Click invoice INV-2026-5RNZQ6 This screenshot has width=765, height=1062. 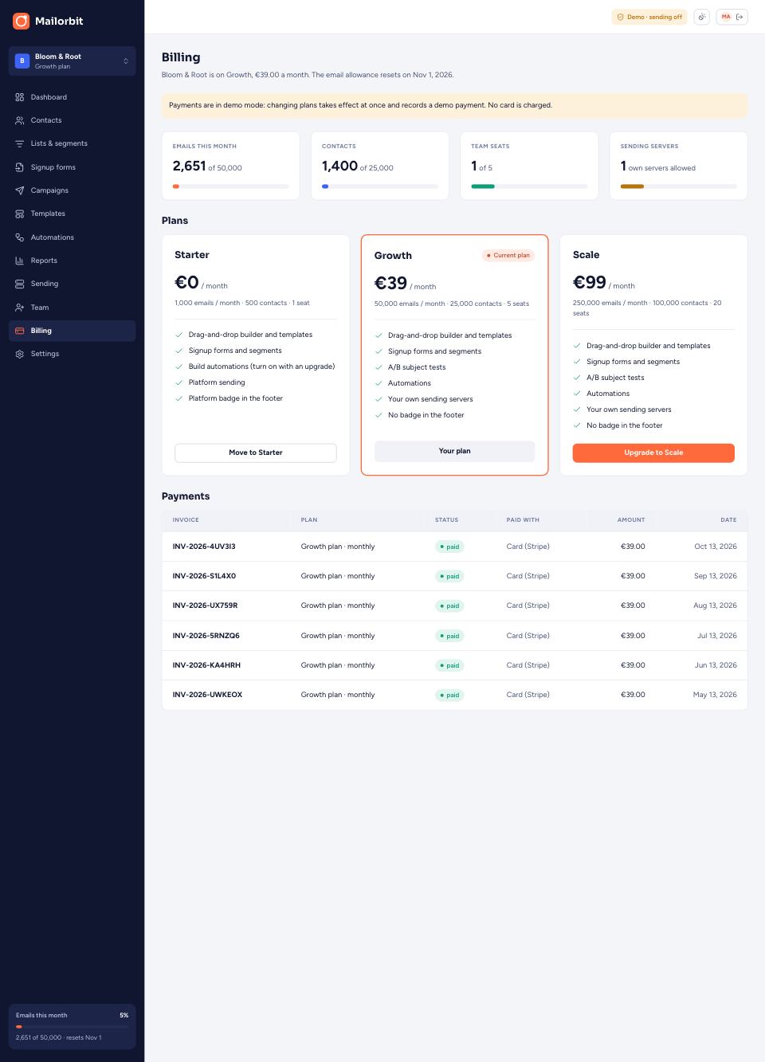point(206,636)
